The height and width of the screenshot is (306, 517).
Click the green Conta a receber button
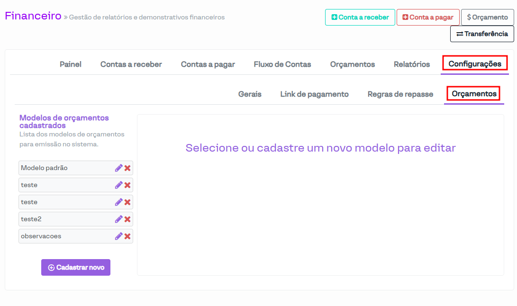pos(360,18)
